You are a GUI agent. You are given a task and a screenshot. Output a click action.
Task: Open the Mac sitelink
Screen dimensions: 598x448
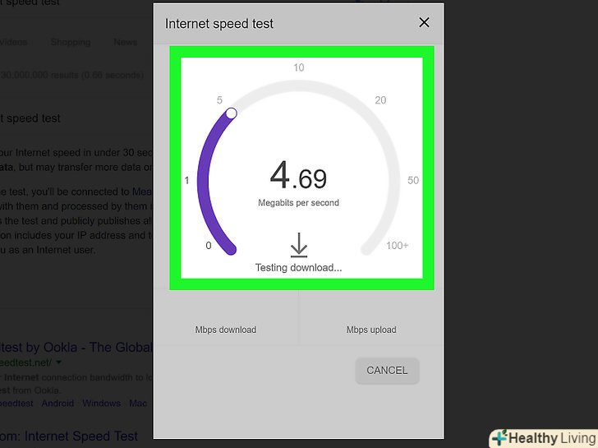[138, 403]
